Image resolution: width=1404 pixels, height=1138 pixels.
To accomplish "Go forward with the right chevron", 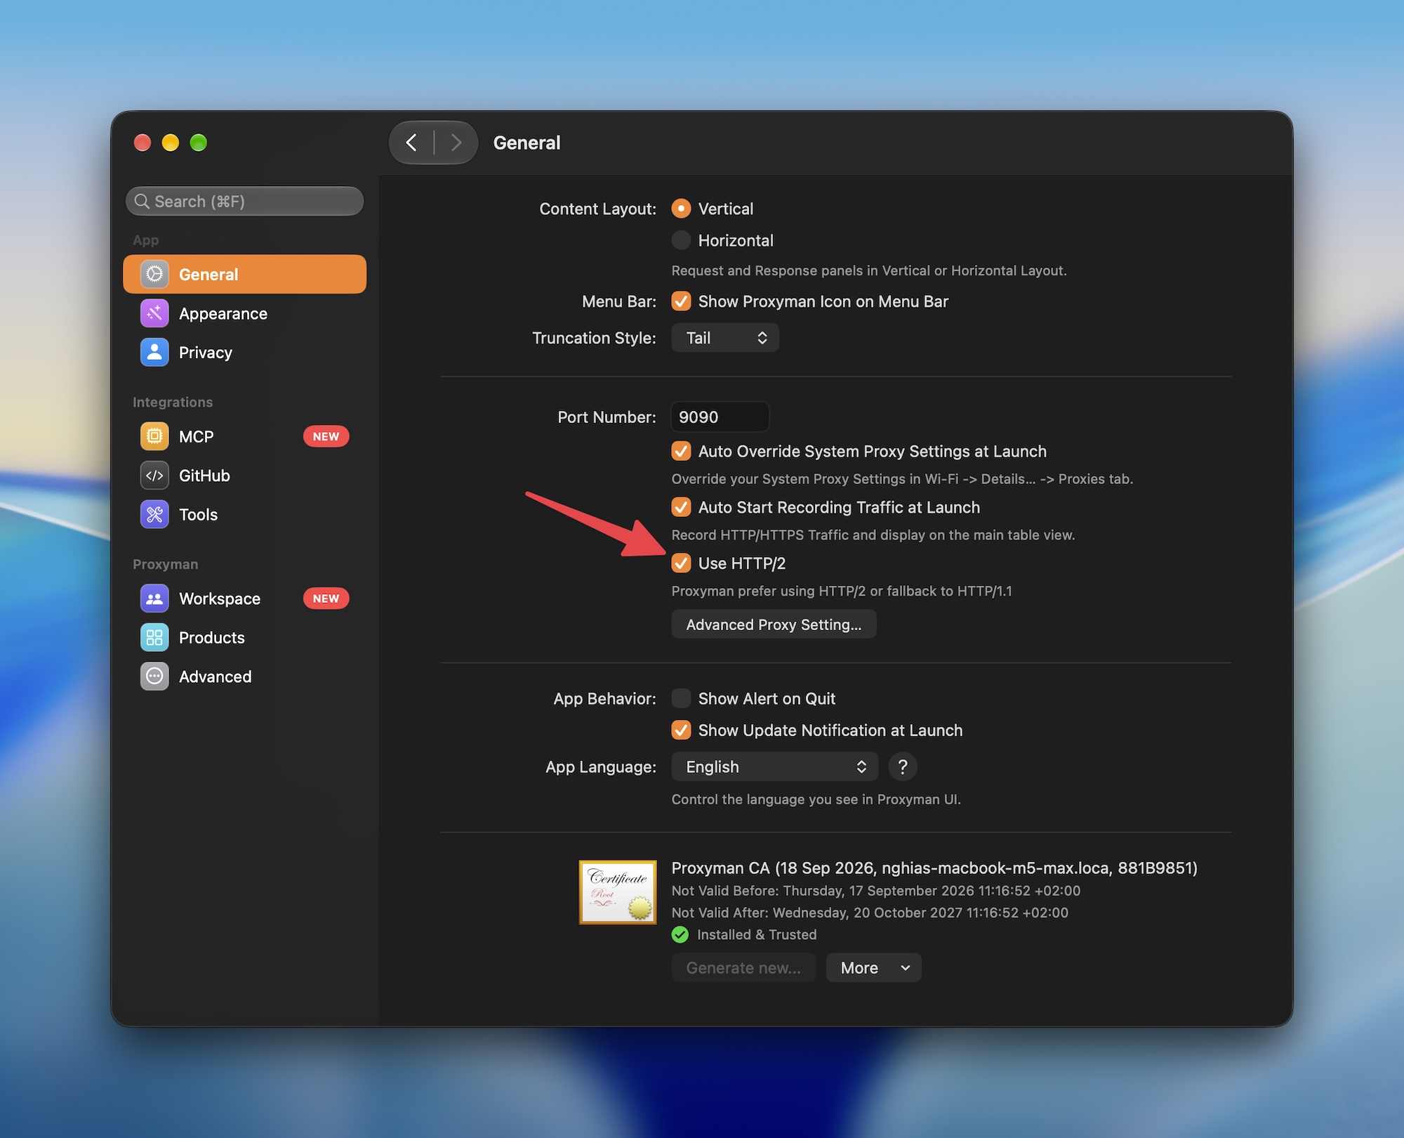I will [456, 143].
